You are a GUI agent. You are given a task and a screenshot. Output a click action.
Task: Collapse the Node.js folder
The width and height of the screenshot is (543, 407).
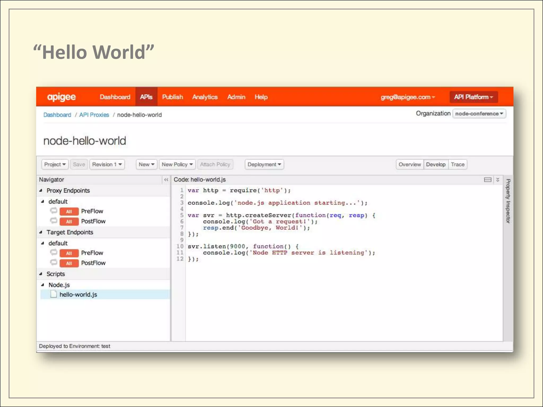[43, 285]
